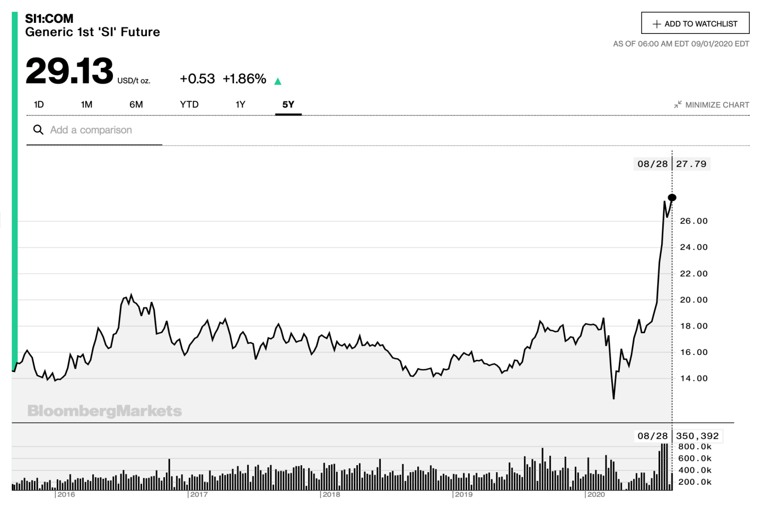Select the 1D time range tab
The width and height of the screenshot is (763, 516).
pos(39,104)
